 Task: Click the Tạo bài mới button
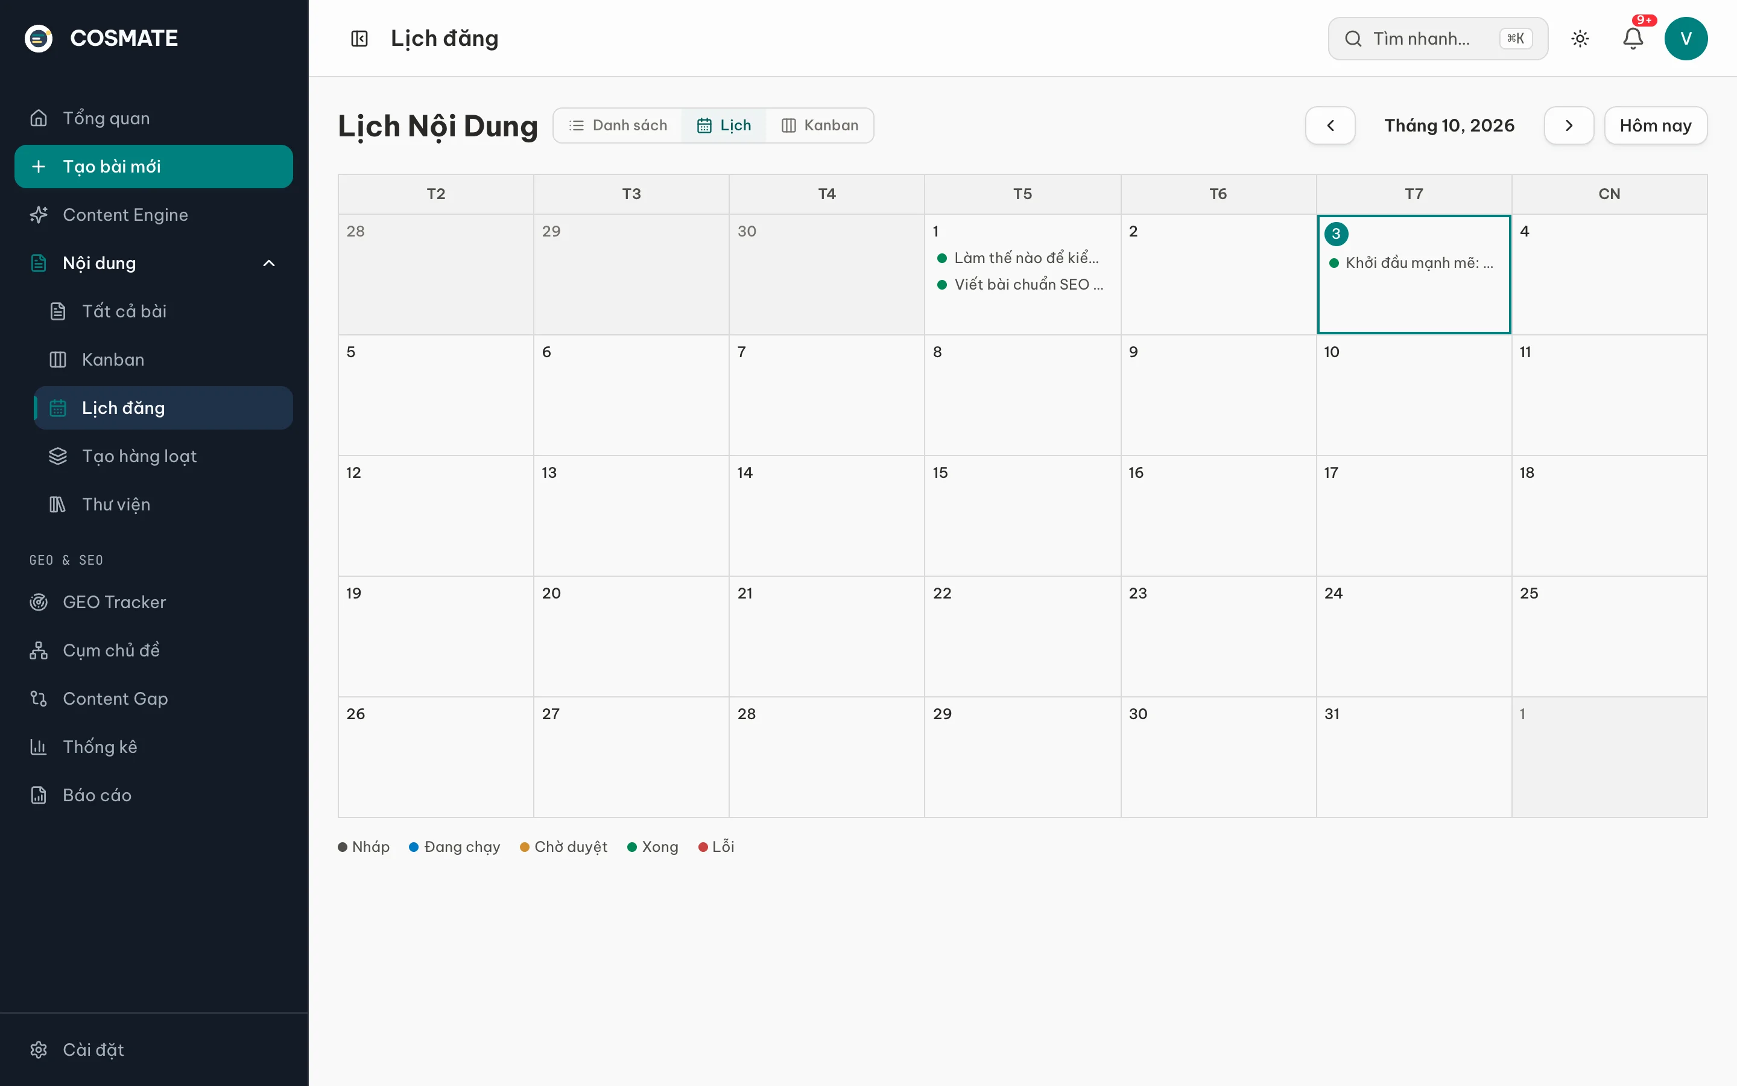[x=154, y=167]
